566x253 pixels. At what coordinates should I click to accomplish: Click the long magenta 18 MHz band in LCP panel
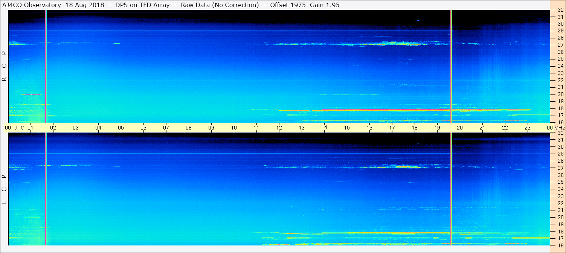click(426, 232)
